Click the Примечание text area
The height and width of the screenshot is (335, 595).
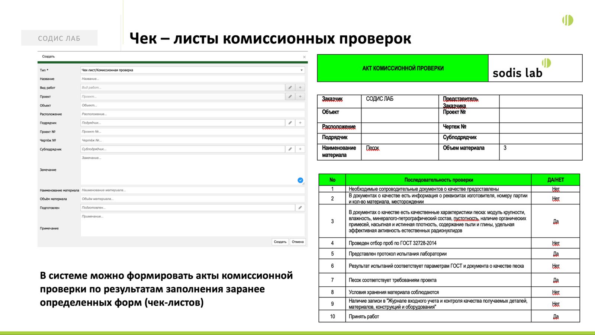[x=193, y=225]
